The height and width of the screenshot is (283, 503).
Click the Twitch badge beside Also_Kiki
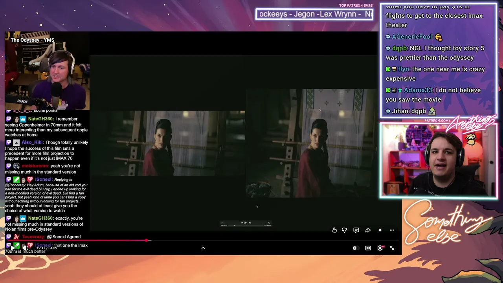tap(9, 142)
